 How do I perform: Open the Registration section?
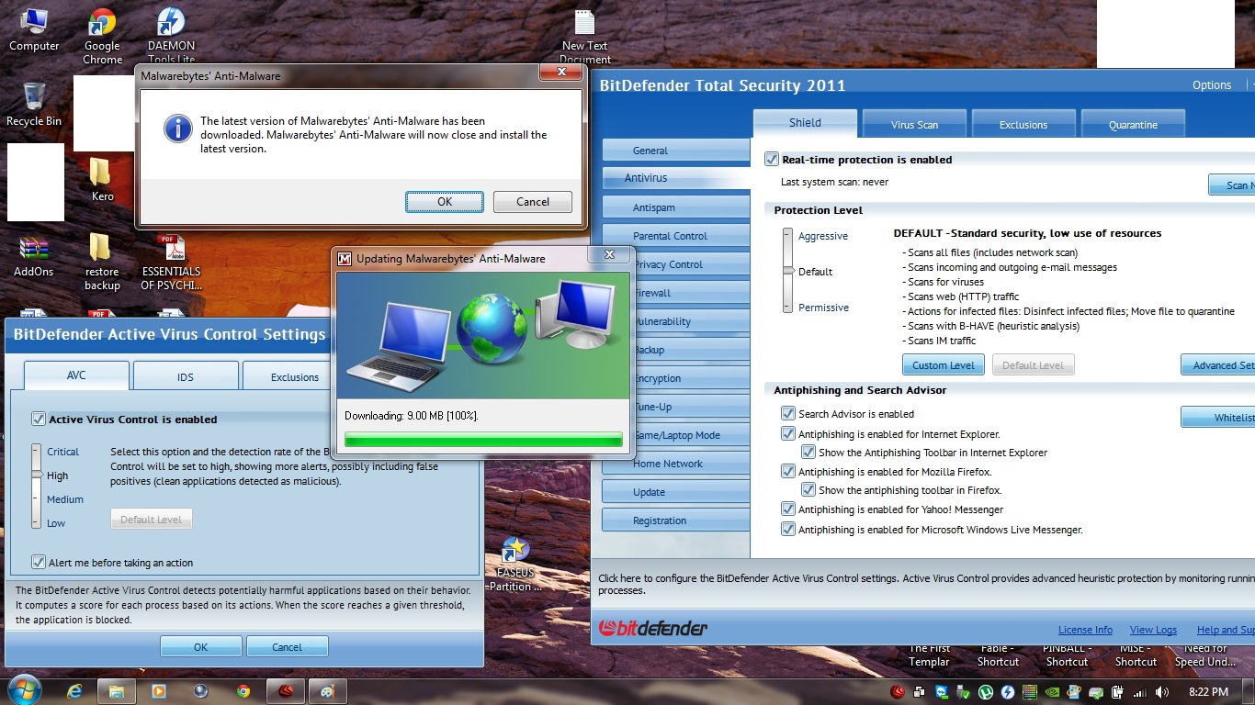click(x=676, y=520)
